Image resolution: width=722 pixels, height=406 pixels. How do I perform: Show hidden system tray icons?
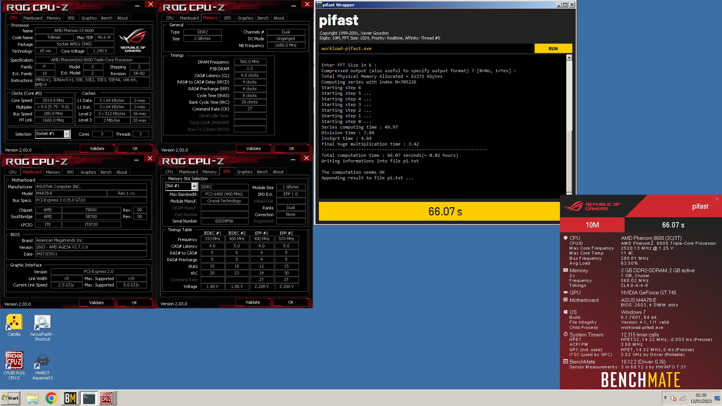[665, 398]
